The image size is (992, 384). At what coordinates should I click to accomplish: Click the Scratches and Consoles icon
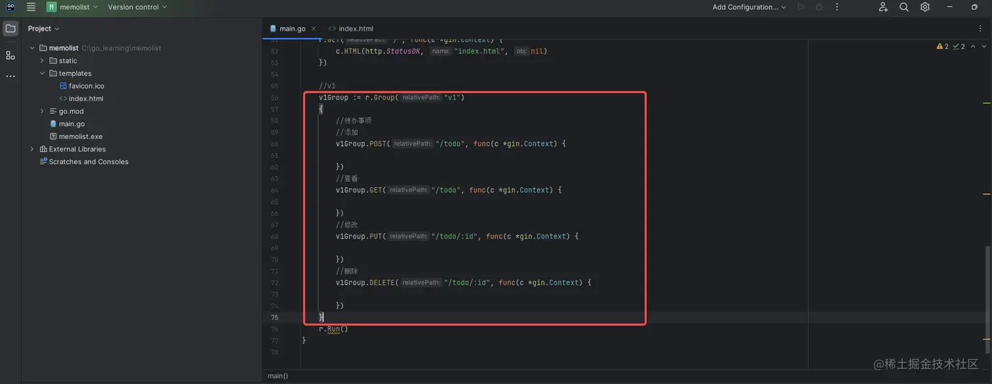coord(43,161)
